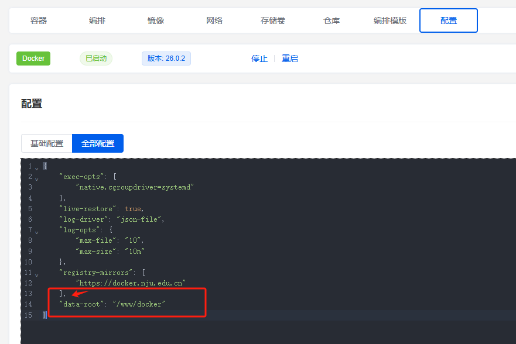
Task: Click the "registry-mirrors" key on line 11
Action: pos(96,273)
